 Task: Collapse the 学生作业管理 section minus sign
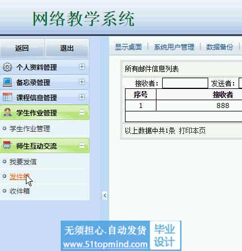(x=82, y=113)
